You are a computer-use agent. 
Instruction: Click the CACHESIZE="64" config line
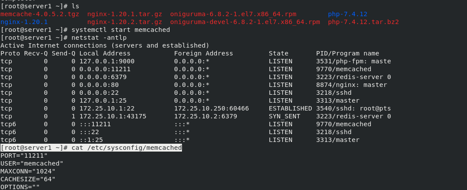28,179
